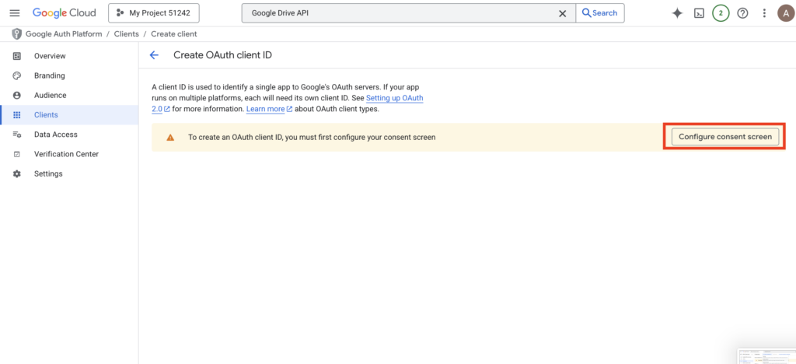Open Verification Center page
This screenshot has width=796, height=364.
(66, 154)
